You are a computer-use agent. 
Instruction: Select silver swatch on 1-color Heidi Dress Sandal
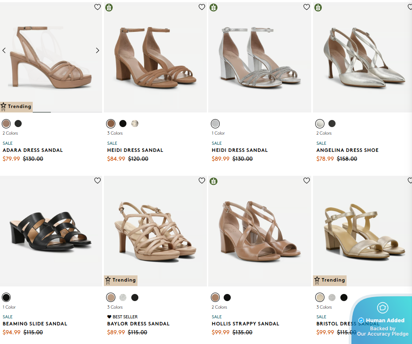(x=215, y=124)
